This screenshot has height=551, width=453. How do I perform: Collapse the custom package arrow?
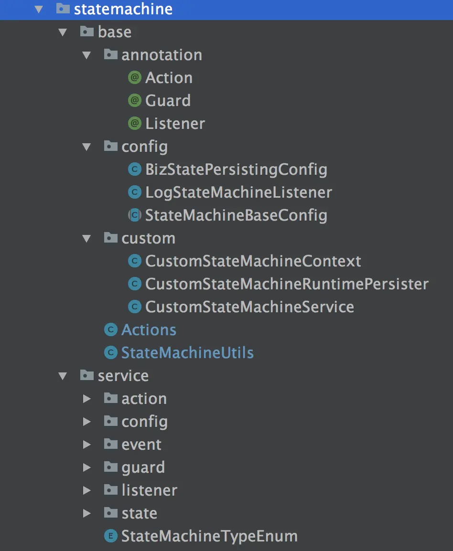tap(87, 238)
